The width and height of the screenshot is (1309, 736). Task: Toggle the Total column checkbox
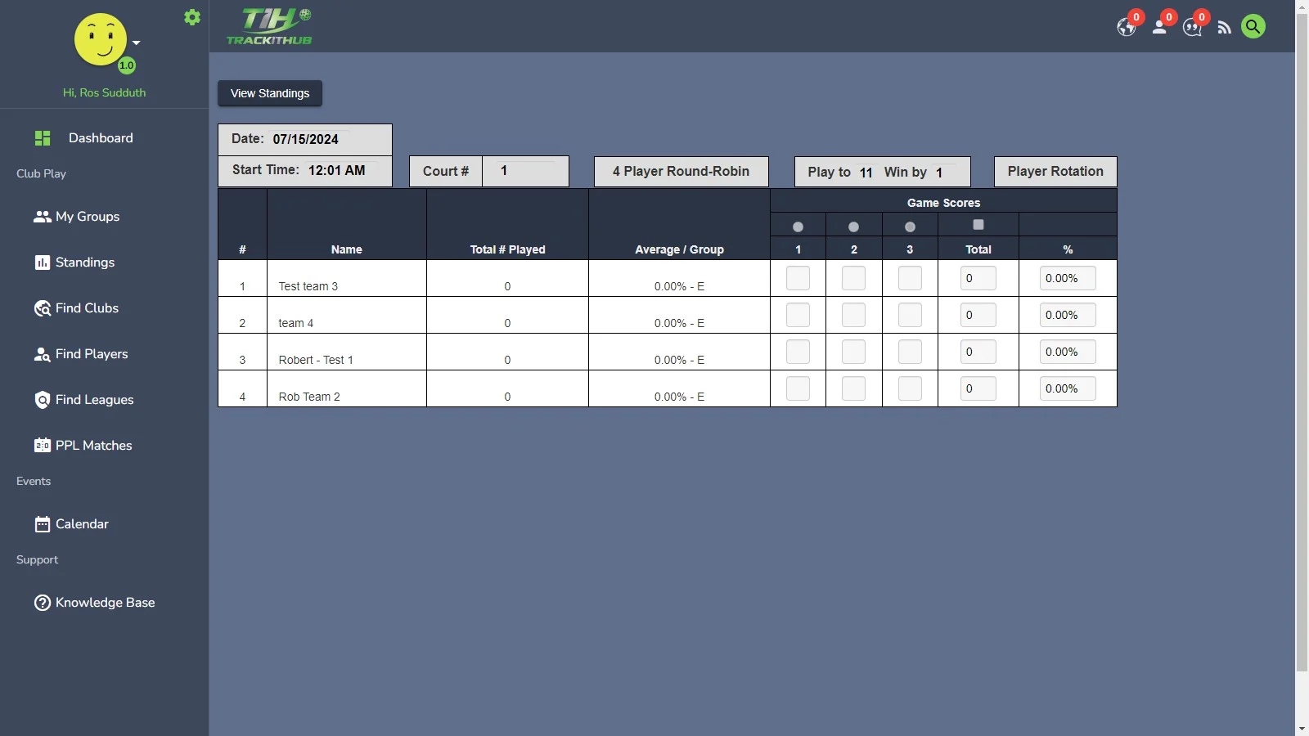[x=978, y=224]
